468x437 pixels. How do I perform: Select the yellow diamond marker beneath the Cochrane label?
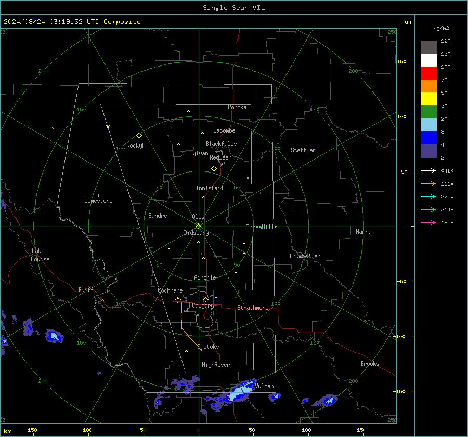[x=178, y=300]
